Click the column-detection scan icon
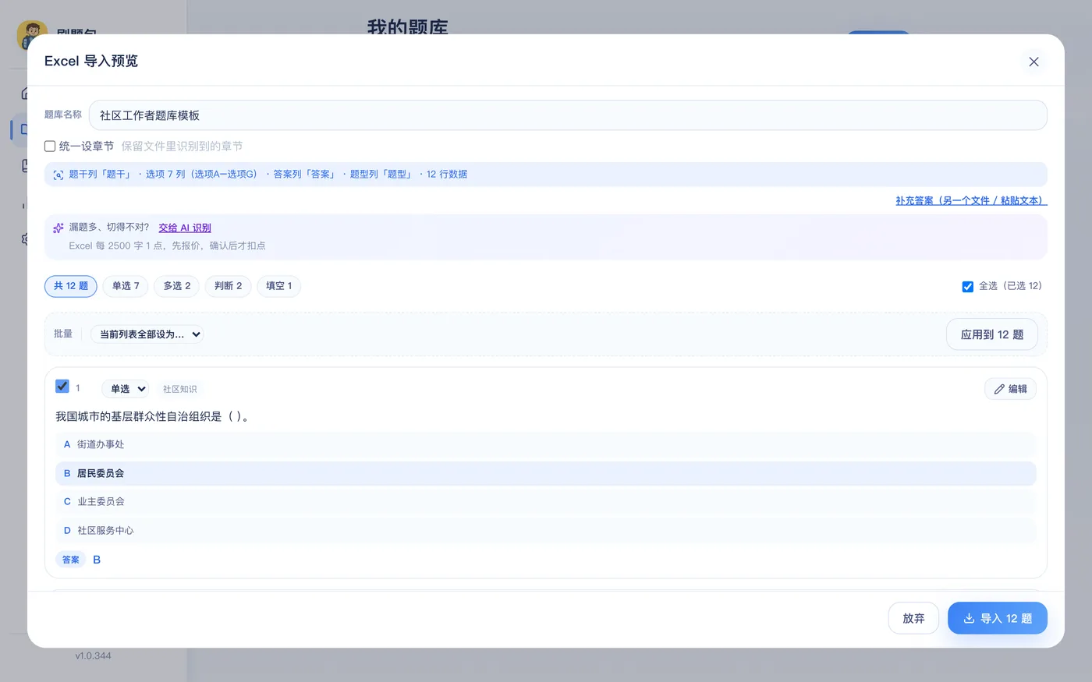The width and height of the screenshot is (1092, 682). pos(58,175)
